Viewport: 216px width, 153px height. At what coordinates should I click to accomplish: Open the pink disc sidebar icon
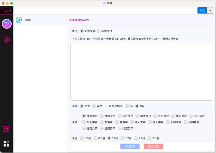pos(7,39)
